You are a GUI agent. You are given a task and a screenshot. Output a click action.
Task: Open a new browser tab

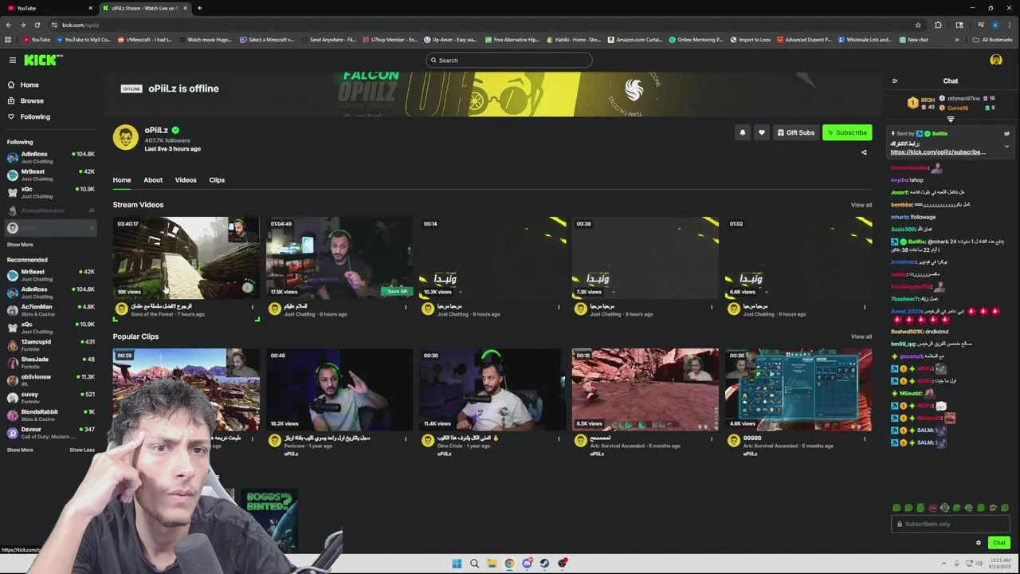pos(199,8)
